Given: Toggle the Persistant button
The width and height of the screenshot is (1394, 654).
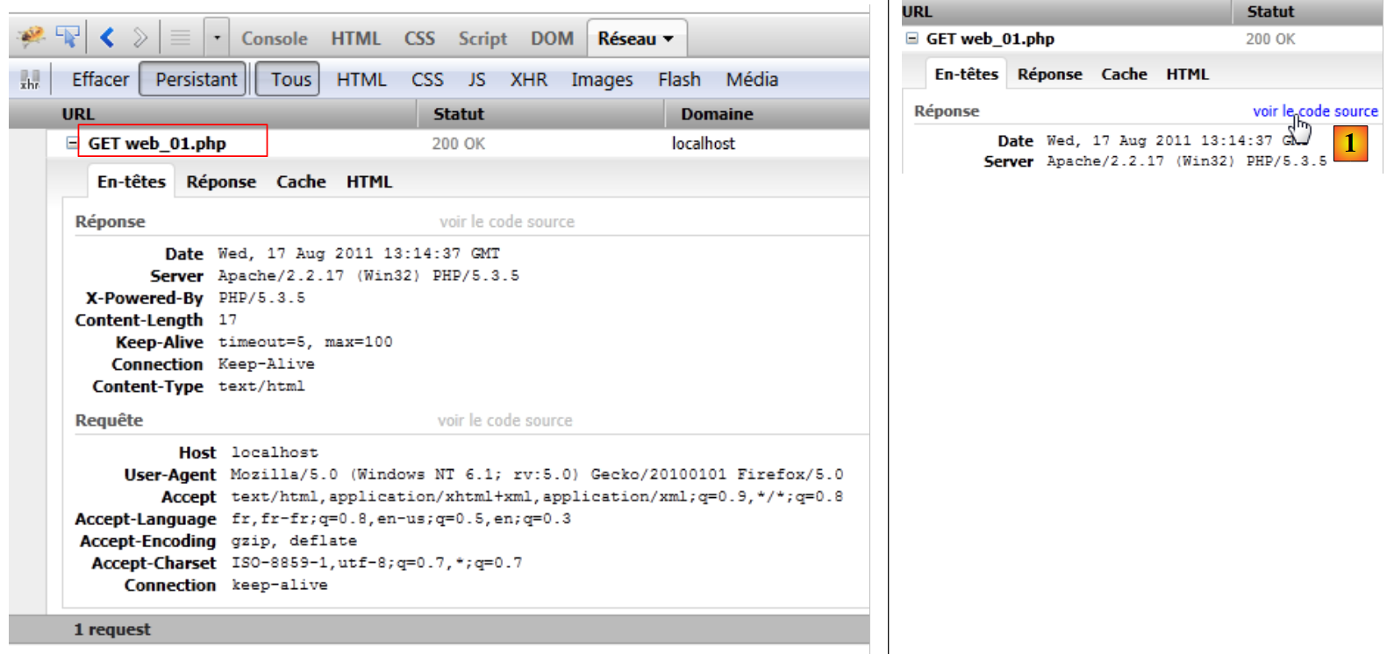Looking at the screenshot, I should [196, 80].
